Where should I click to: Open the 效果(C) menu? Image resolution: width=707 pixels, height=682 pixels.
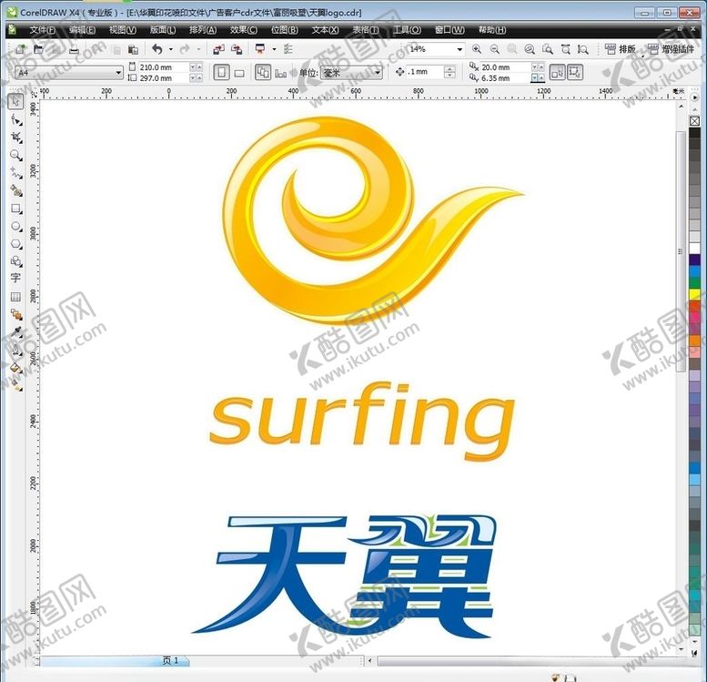coord(243,30)
